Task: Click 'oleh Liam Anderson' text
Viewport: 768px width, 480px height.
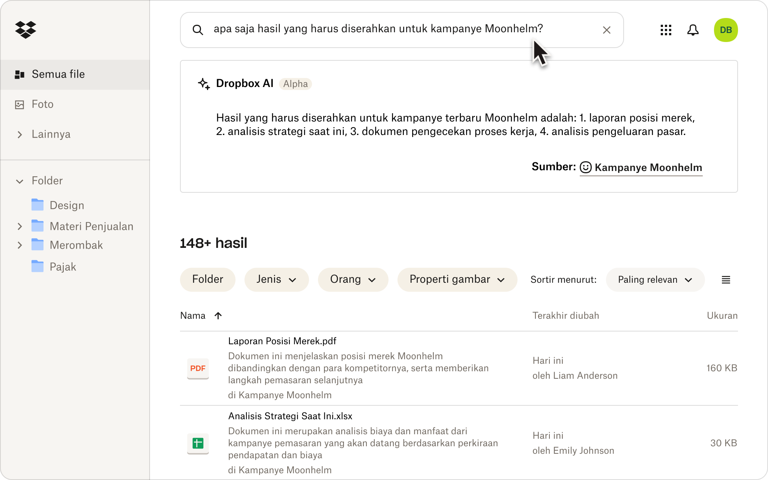Action: coord(575,376)
